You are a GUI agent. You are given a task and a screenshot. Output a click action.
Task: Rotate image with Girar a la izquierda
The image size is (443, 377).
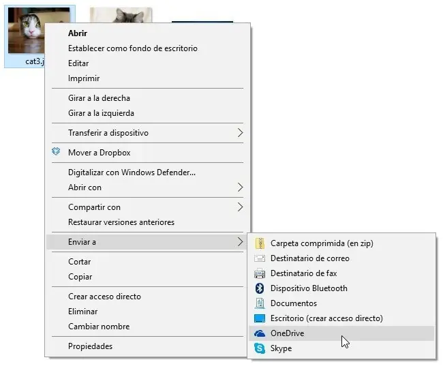[147, 112]
